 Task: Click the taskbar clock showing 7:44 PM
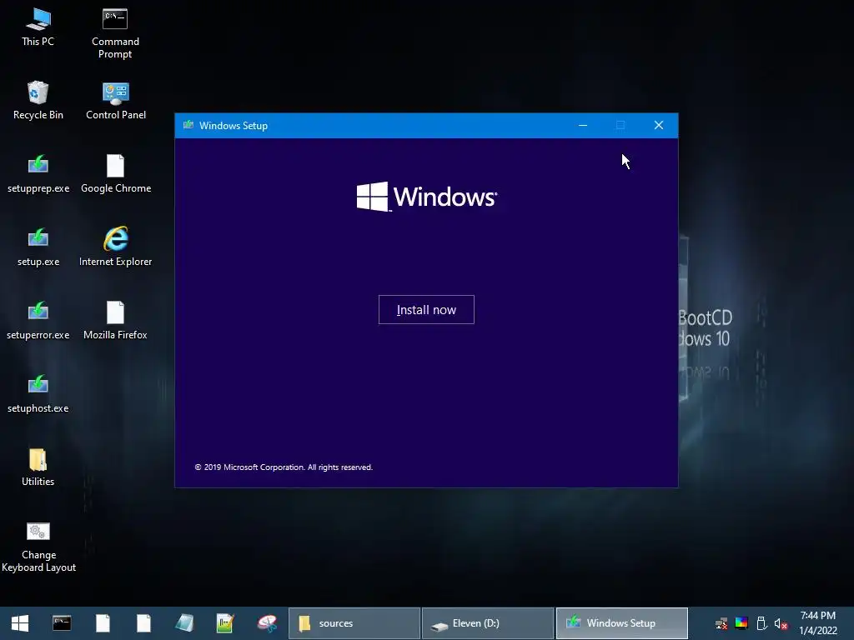pyautogui.click(x=817, y=623)
